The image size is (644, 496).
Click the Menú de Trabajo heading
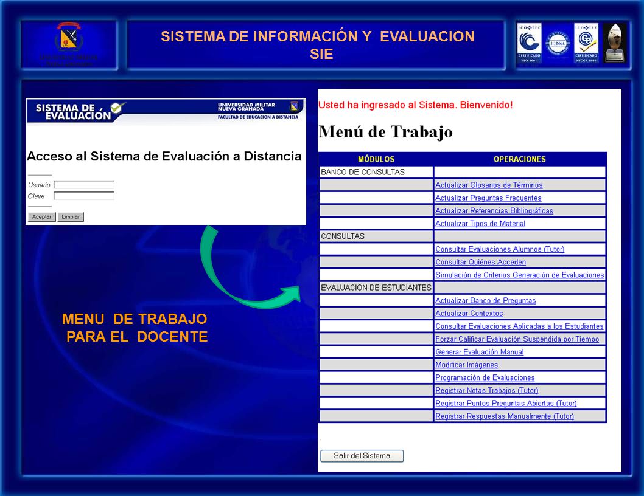coord(386,132)
